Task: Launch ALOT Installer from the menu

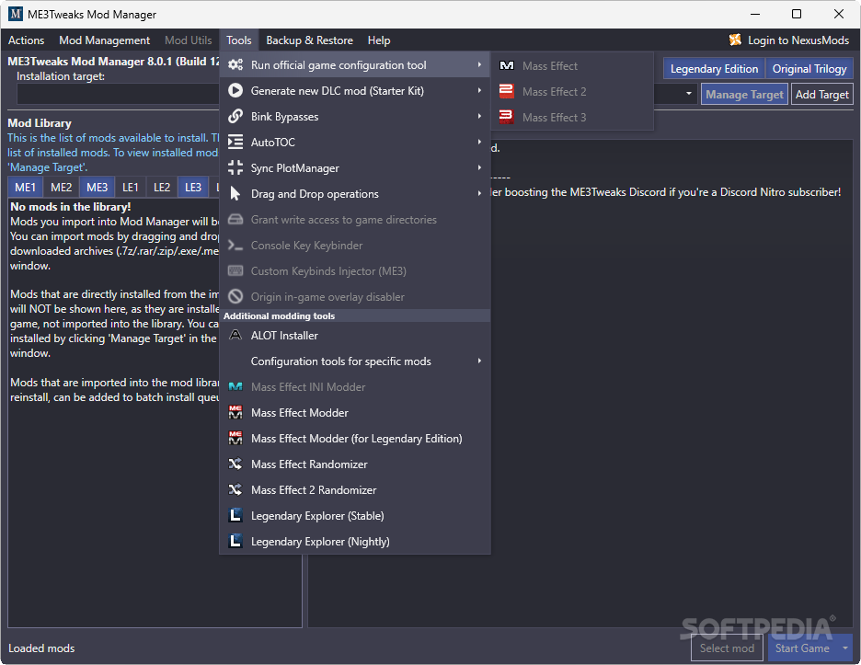Action: click(355, 336)
